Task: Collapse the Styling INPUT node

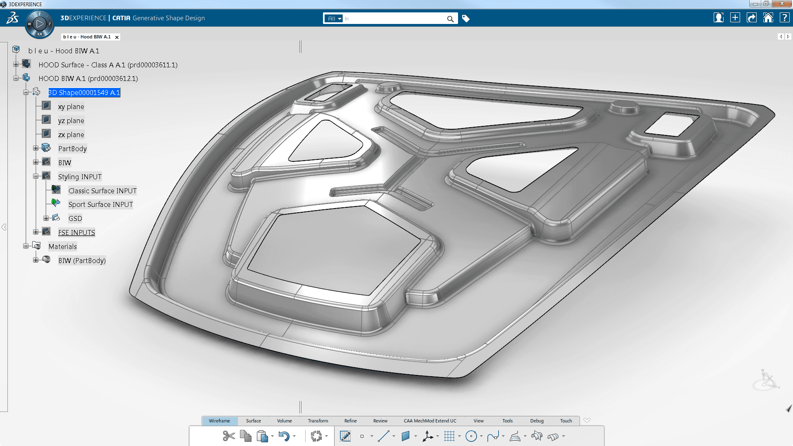Action: click(36, 176)
